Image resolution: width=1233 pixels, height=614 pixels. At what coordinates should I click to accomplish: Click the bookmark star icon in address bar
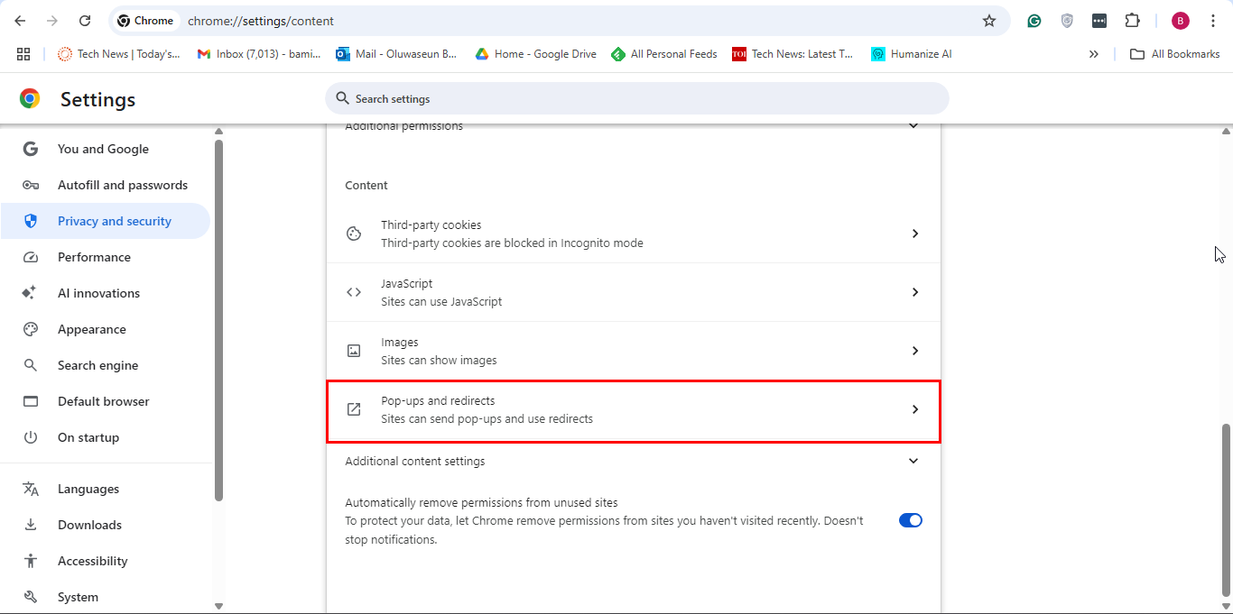(x=989, y=21)
